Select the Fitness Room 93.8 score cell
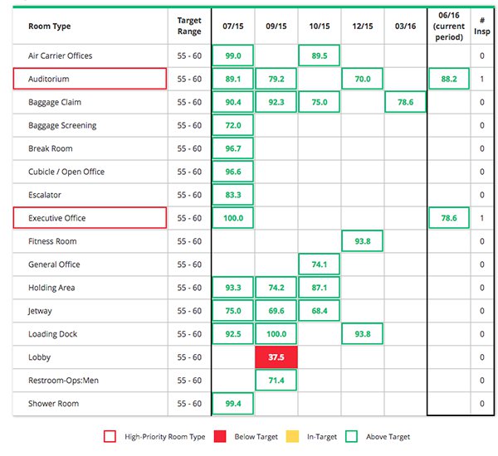The height and width of the screenshot is (456, 498). (362, 241)
